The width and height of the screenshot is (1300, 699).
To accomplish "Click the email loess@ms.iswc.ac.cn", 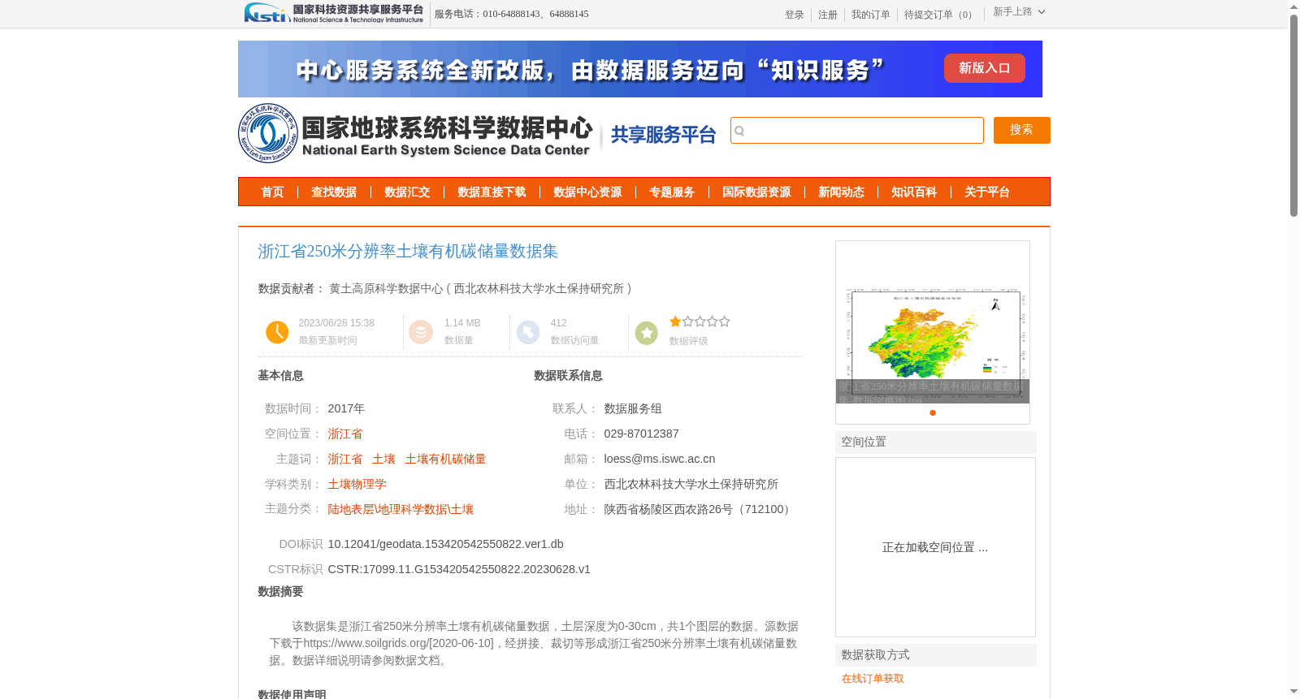I will pyautogui.click(x=660, y=460).
